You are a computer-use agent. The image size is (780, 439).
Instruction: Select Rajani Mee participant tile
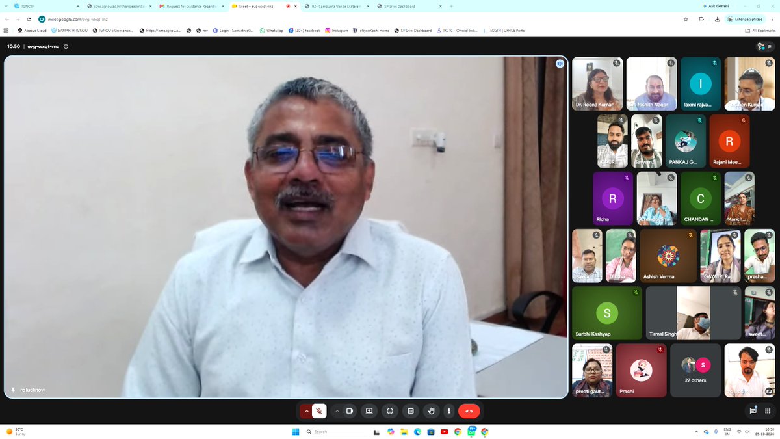click(x=729, y=141)
